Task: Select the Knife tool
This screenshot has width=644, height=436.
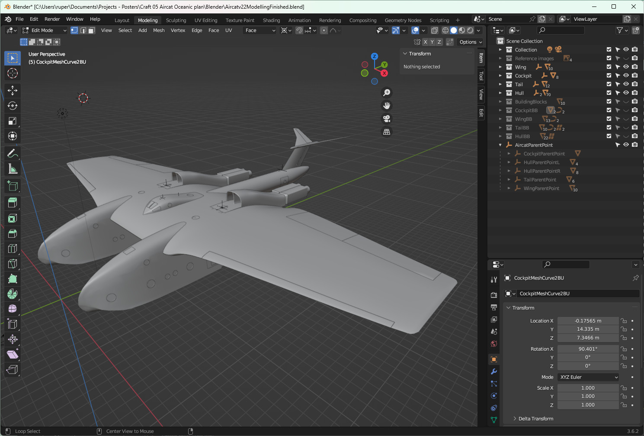Action: 13,264
